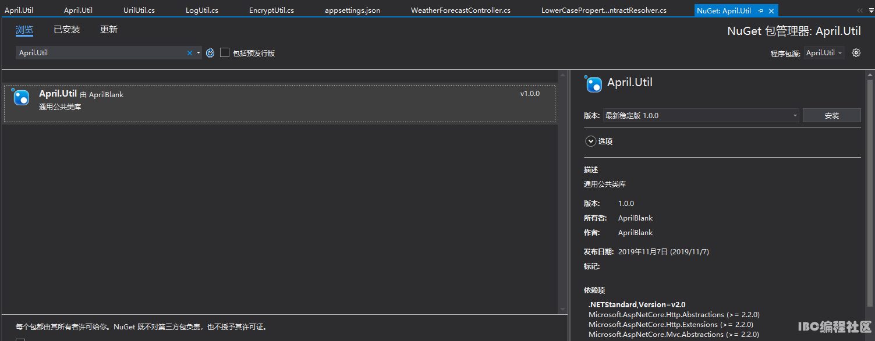
Task: Click the 描述 section label
Action: pyautogui.click(x=591, y=170)
